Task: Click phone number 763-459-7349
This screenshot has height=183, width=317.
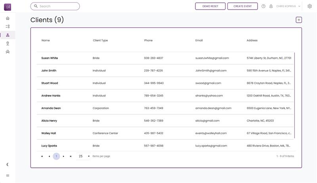Action: [153, 108]
